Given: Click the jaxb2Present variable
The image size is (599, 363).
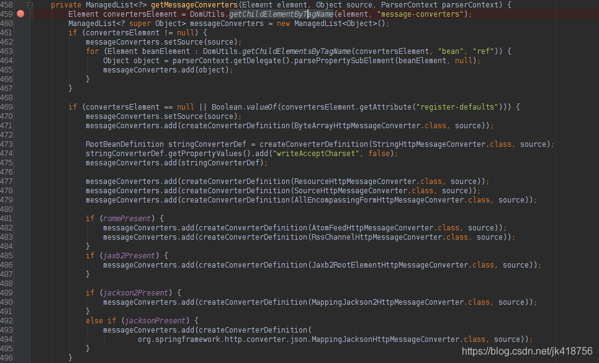Looking at the screenshot, I should click(x=129, y=255).
